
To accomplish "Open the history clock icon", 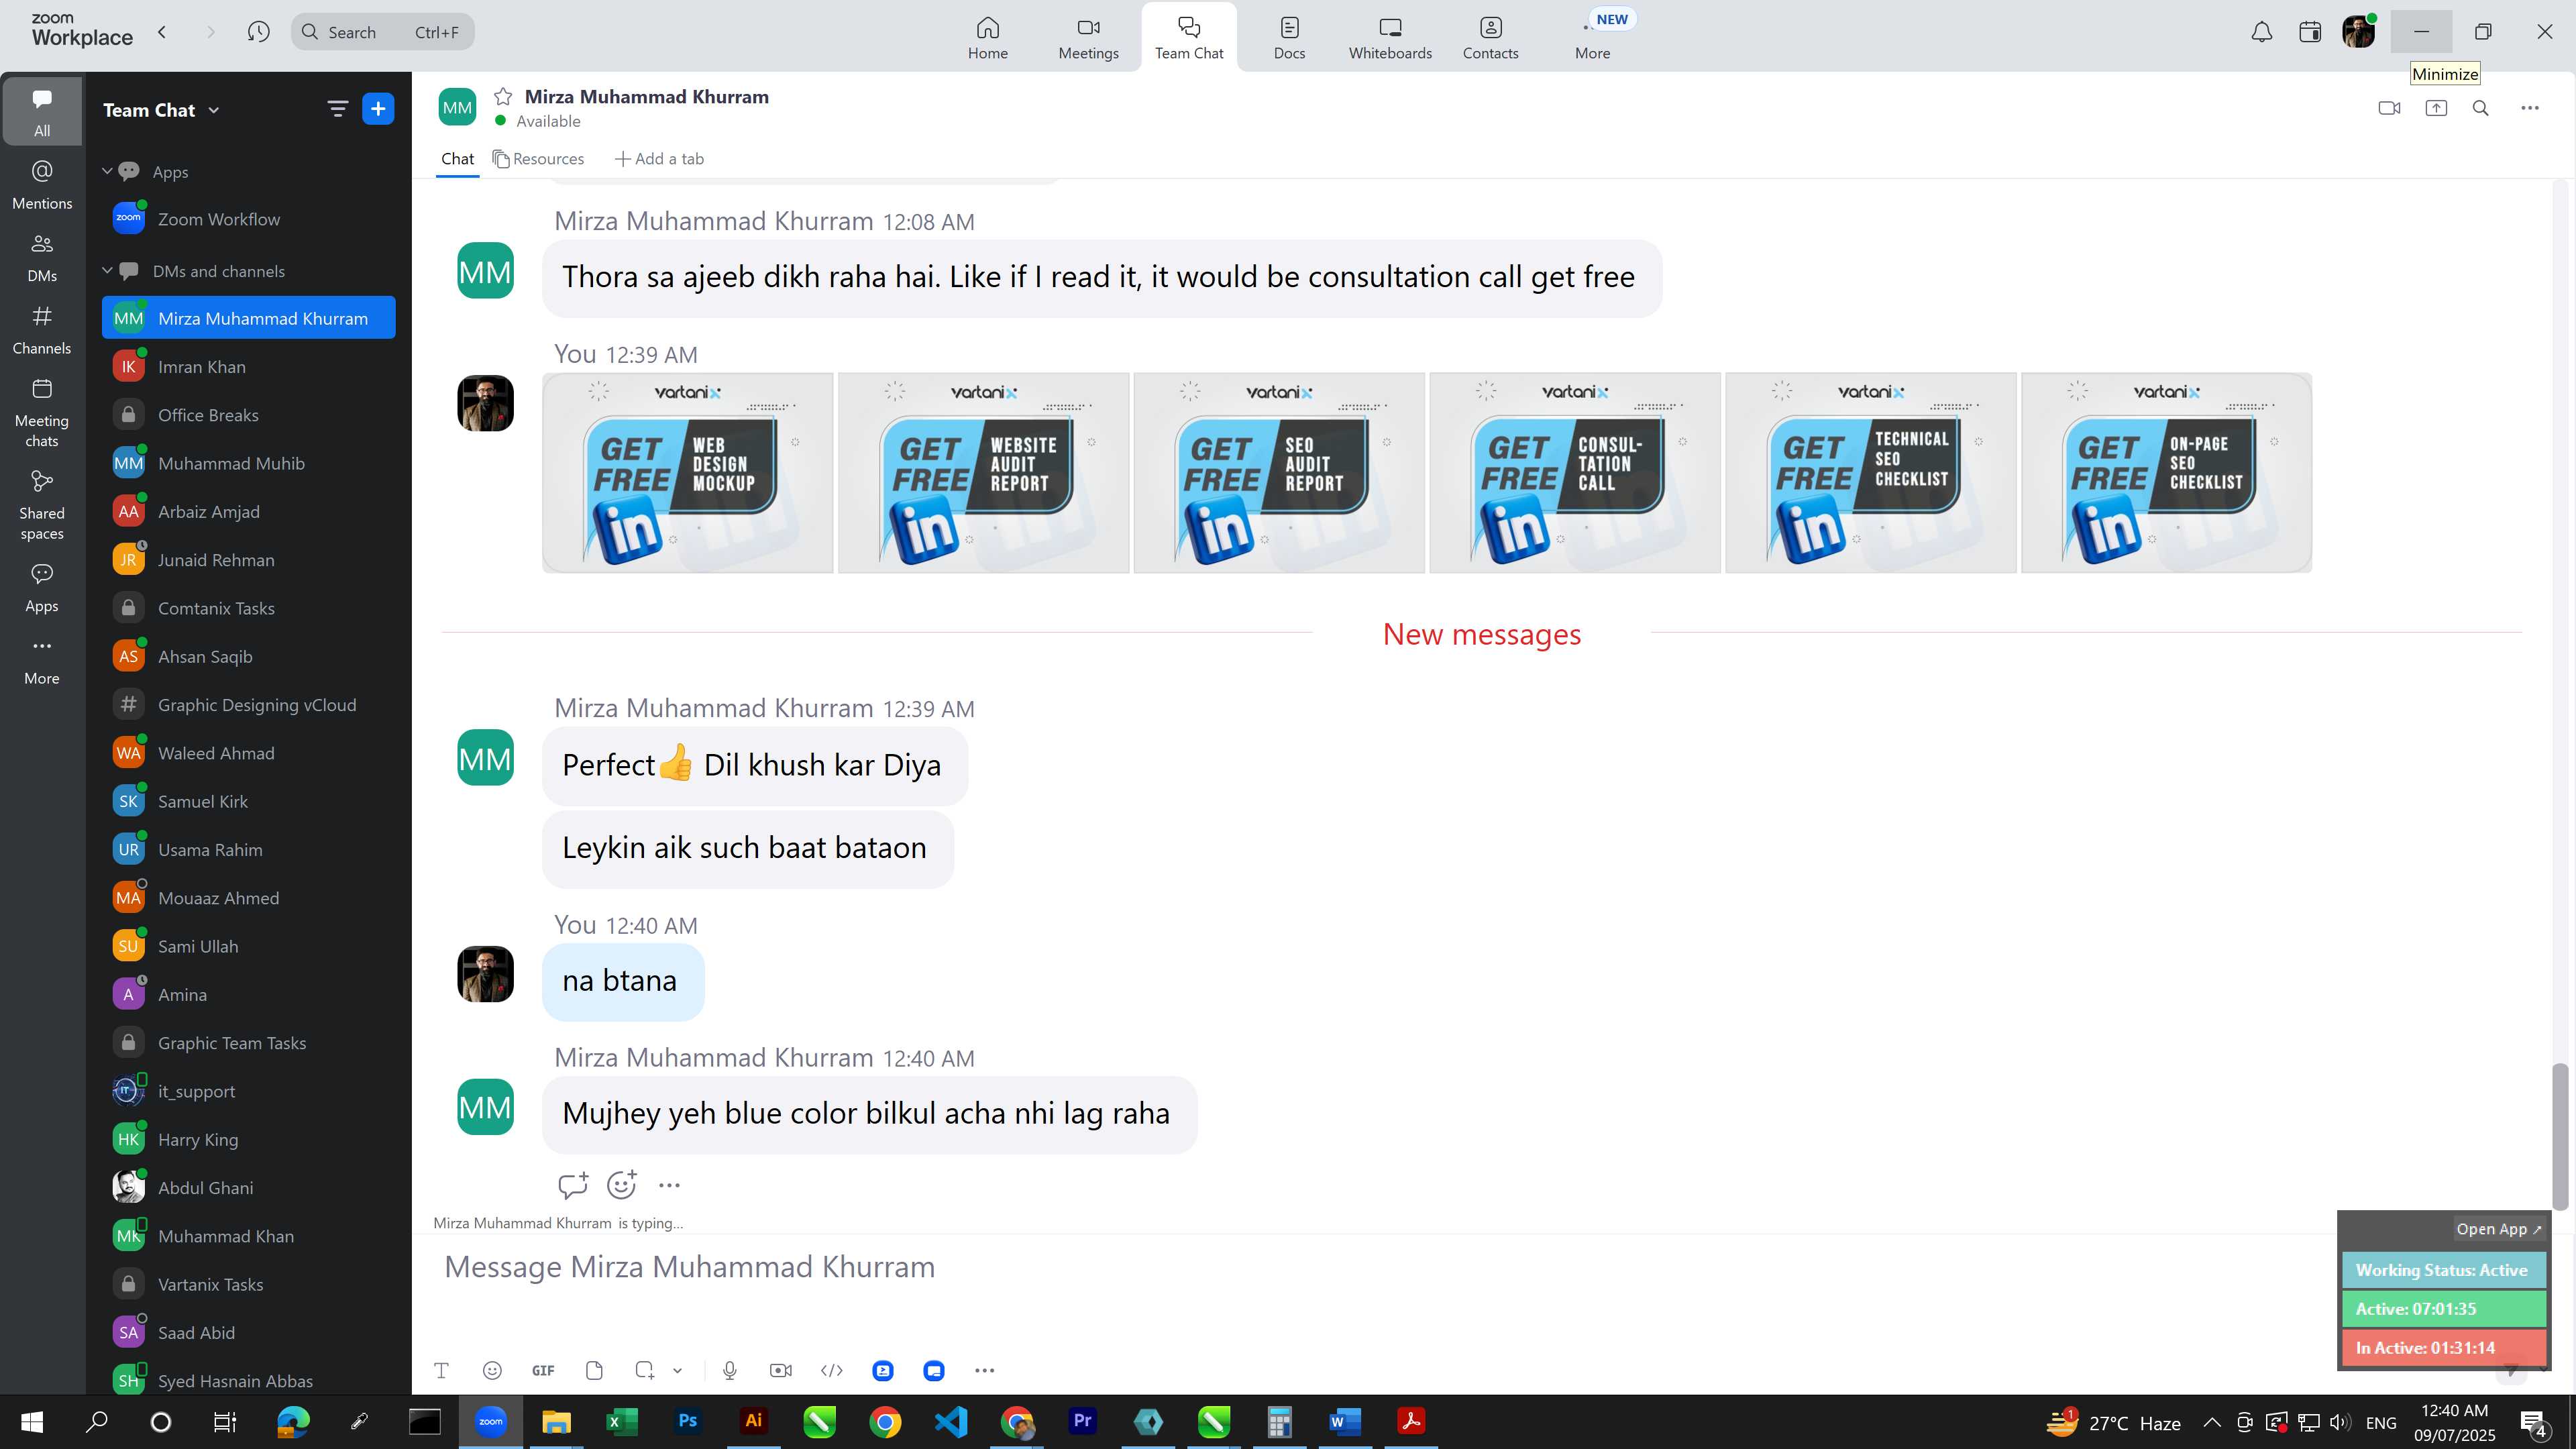I will coord(259,32).
